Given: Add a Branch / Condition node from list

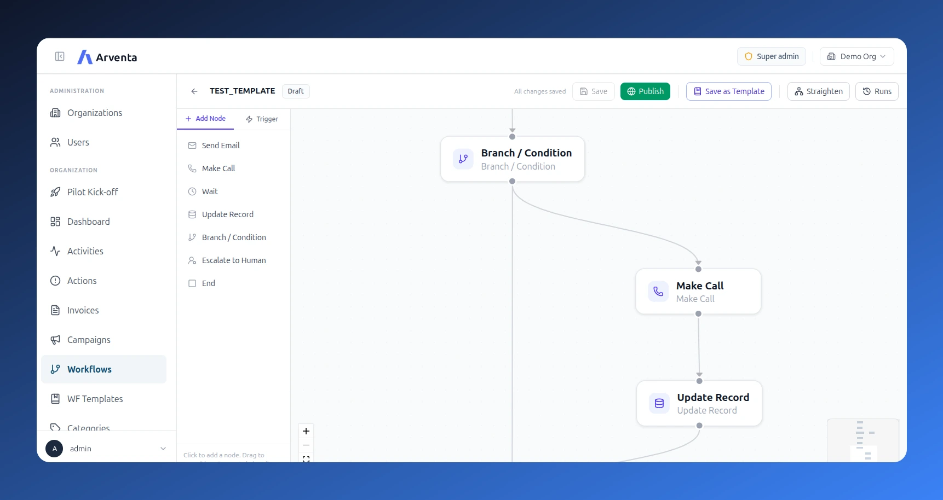Looking at the screenshot, I should (233, 237).
